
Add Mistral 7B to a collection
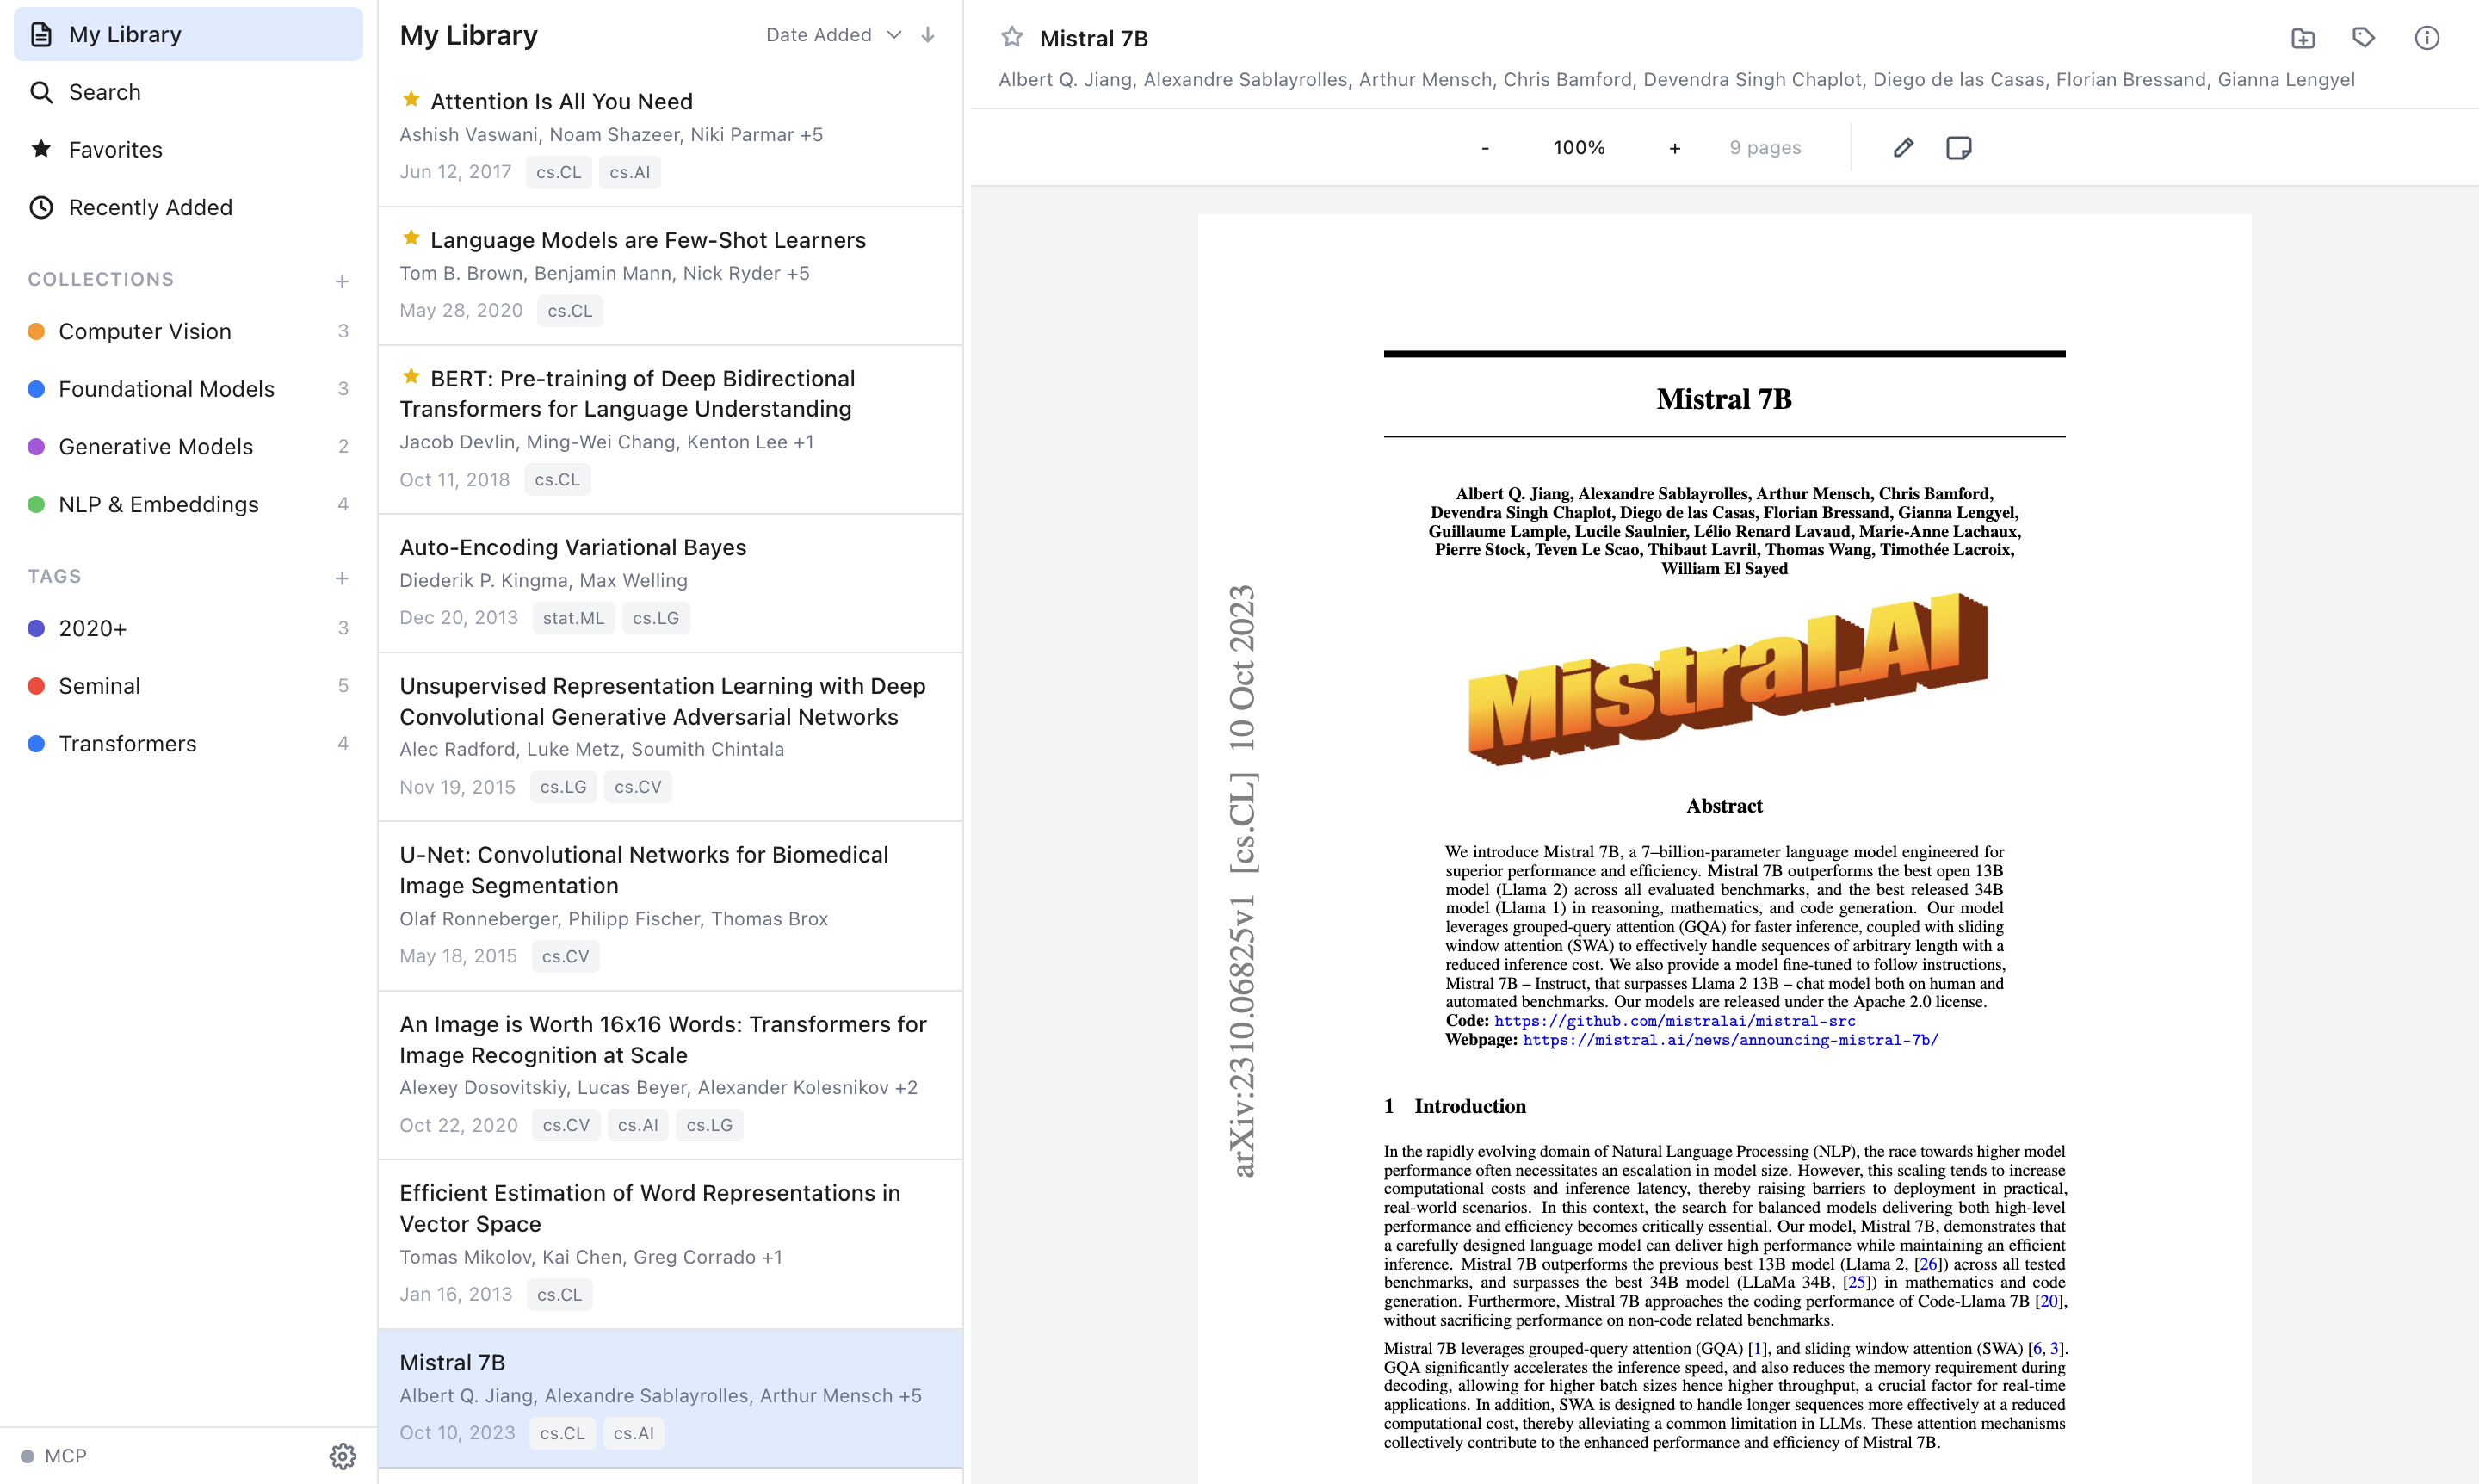pos(2303,38)
